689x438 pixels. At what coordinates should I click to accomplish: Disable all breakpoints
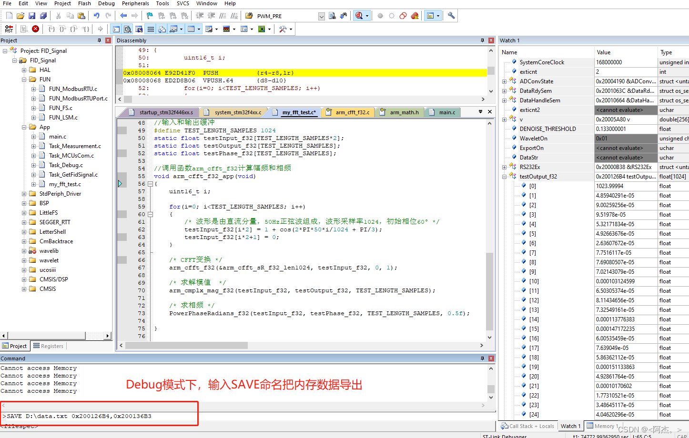coord(403,15)
